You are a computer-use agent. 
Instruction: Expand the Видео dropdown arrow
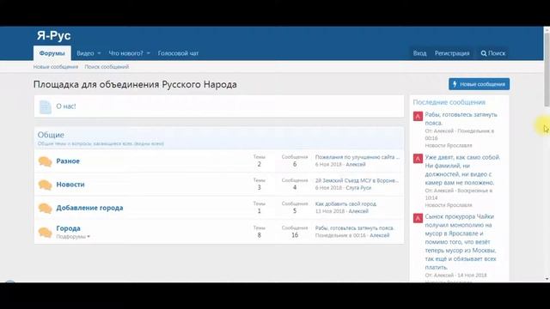pyautogui.click(x=99, y=53)
